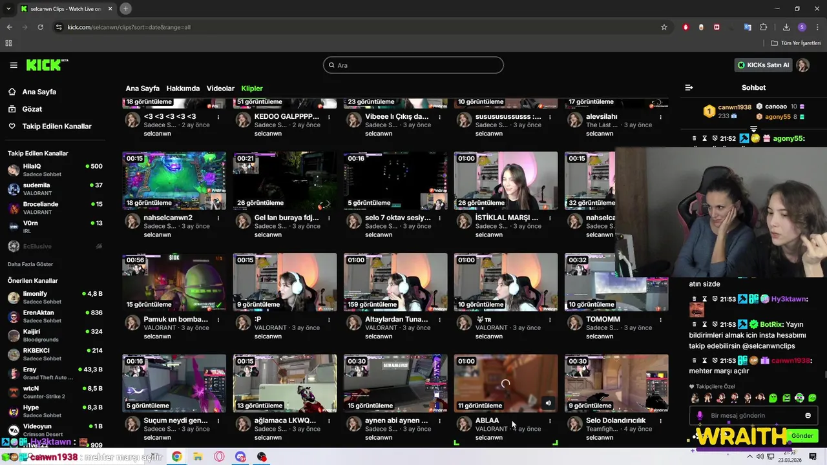Focus the Bir mesaj gönderin chat box
Viewport: 827px width, 465px height.
point(753,415)
